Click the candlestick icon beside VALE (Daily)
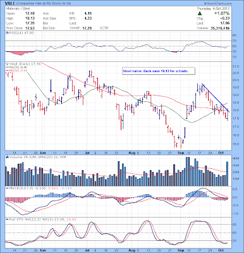The height and width of the screenshot is (253, 244). click(x=6, y=64)
